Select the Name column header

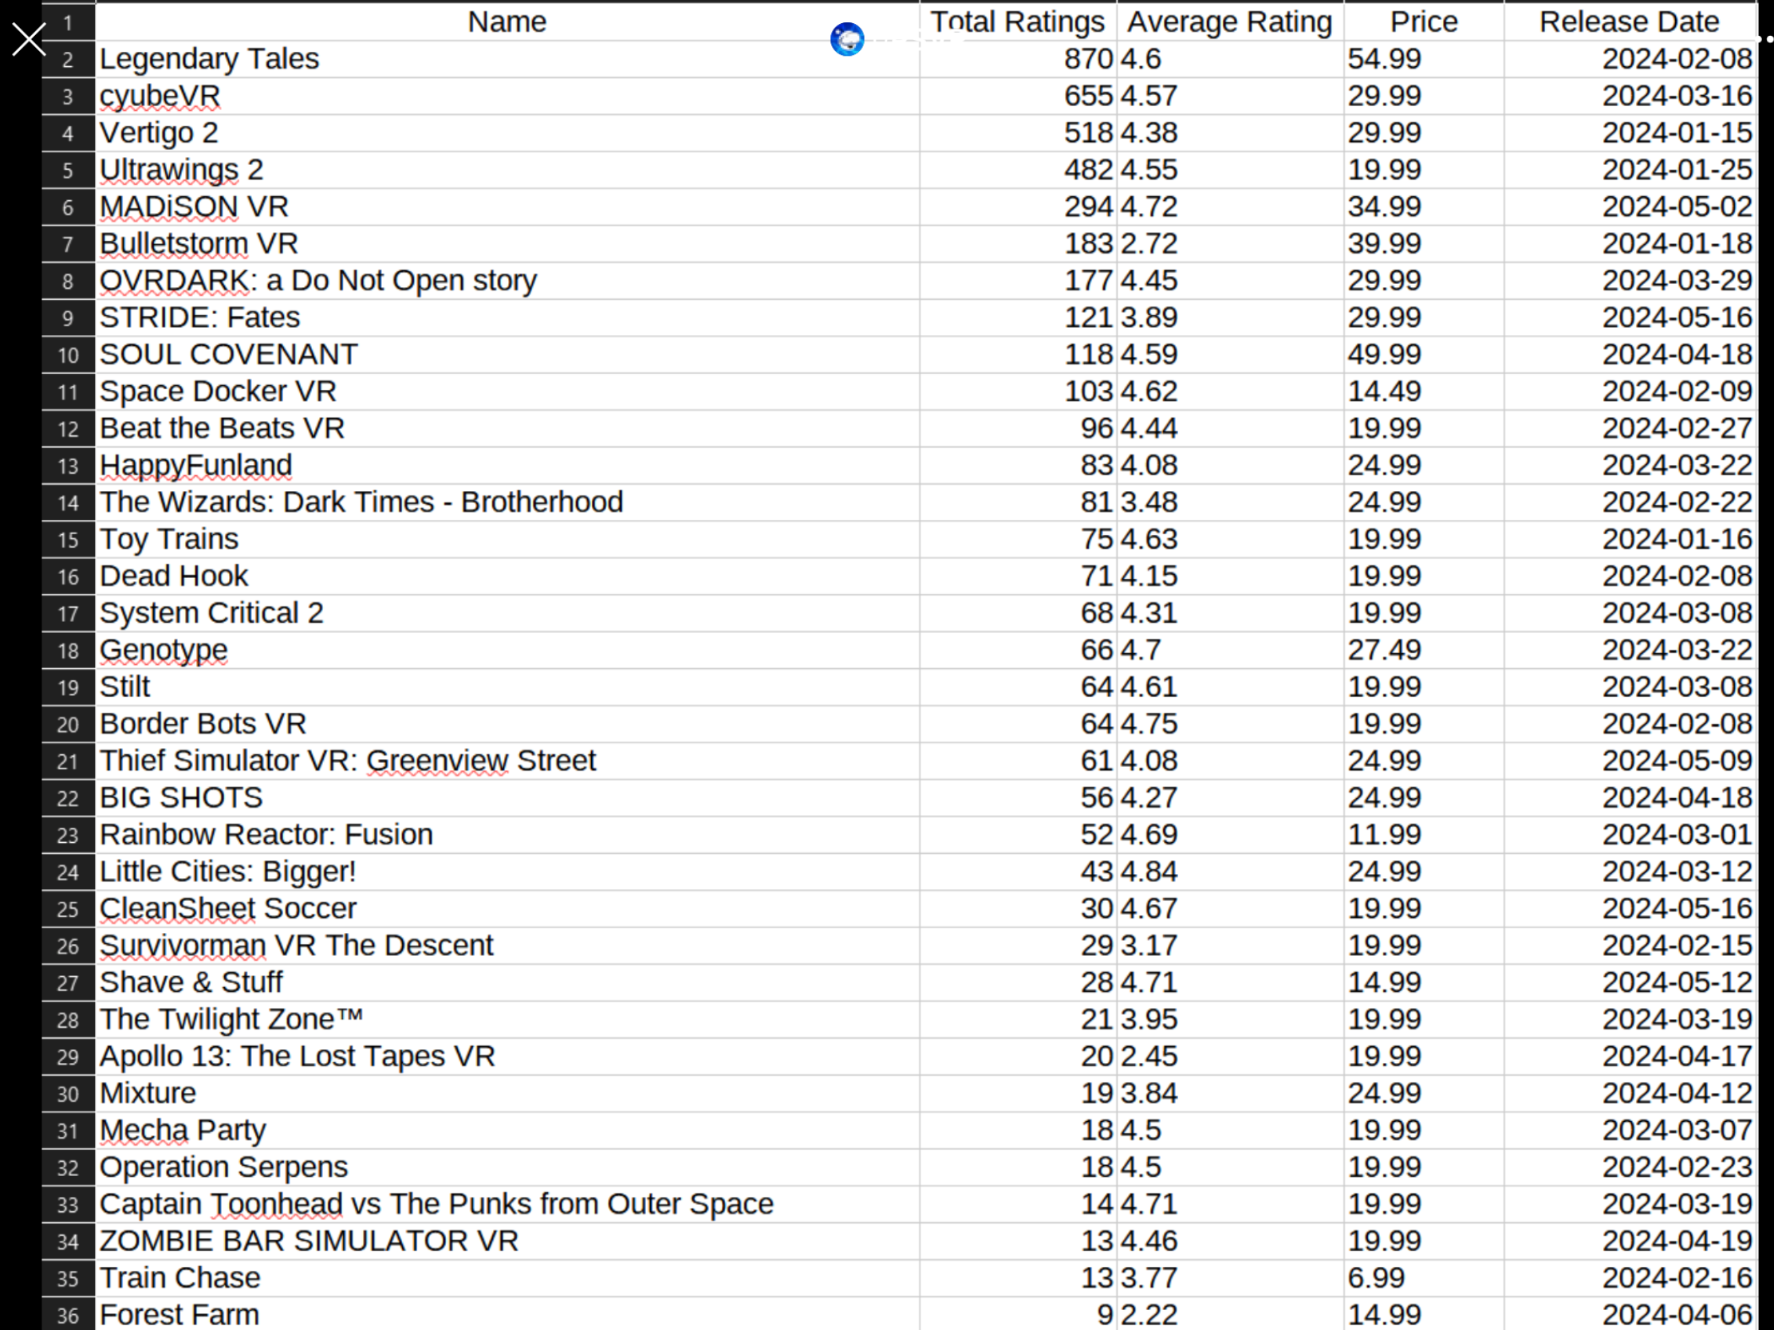coord(507,22)
